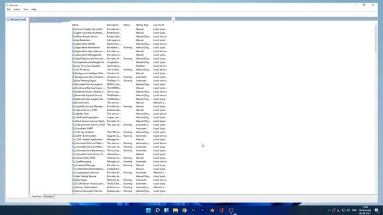This screenshot has height=215, width=383.
Task: Open the File menu
Action: coord(9,10)
